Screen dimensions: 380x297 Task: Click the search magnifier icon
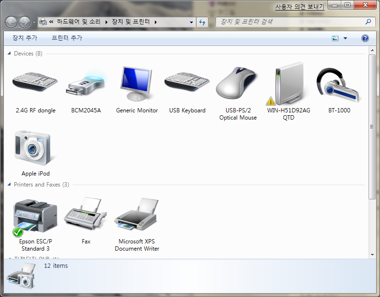tap(368, 22)
